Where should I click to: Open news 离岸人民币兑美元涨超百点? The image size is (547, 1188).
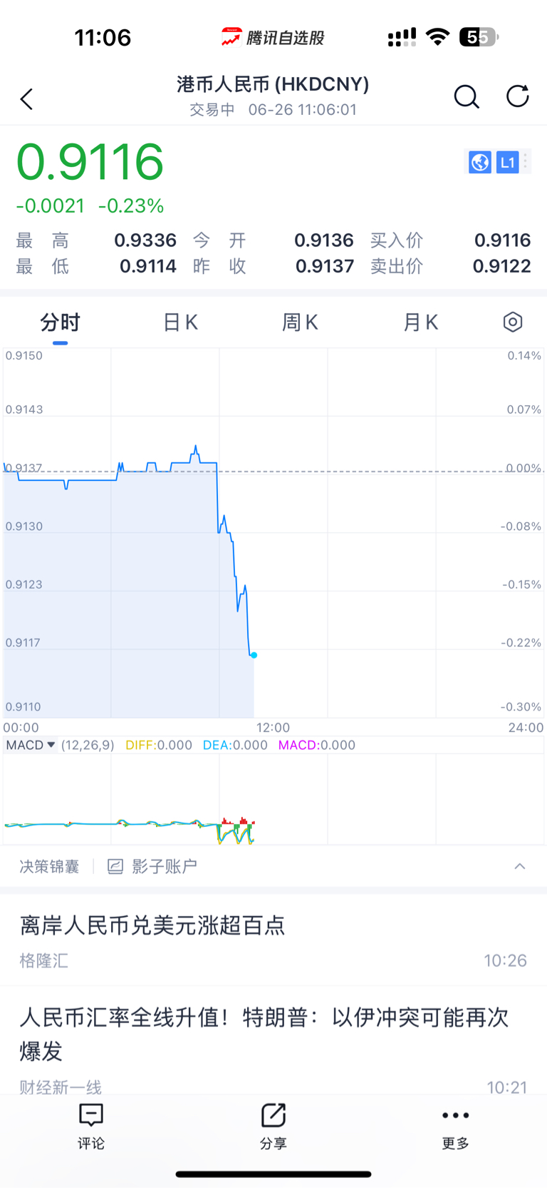pyautogui.click(x=152, y=925)
